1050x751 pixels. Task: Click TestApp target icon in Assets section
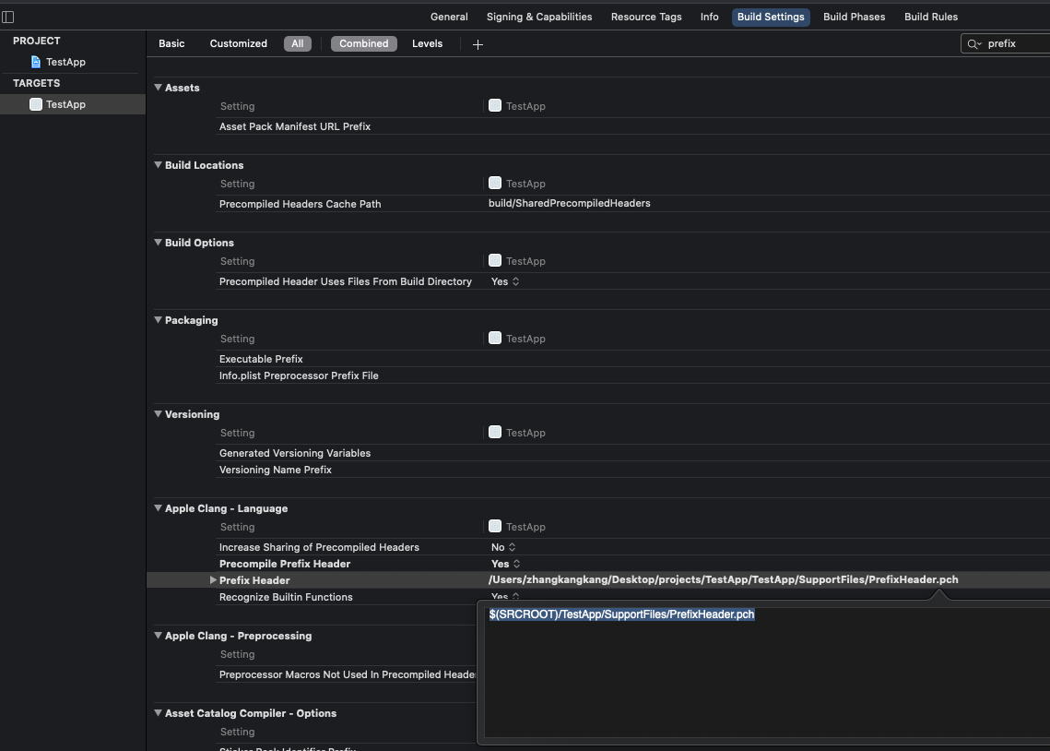(495, 106)
